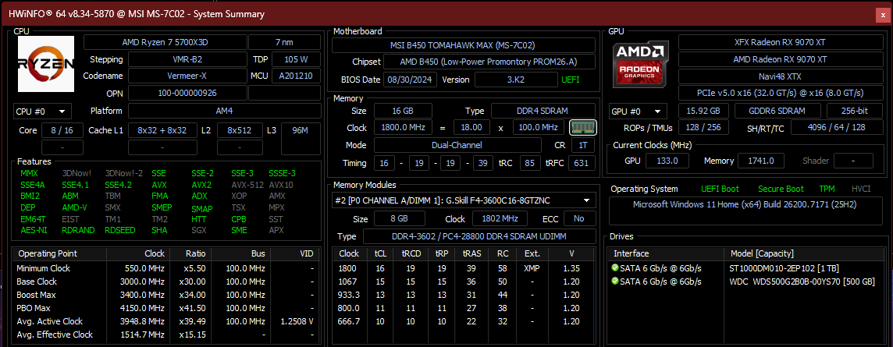This screenshot has width=893, height=347.
Task: Click the 15.92 GB VRAM field
Action: 703,112
